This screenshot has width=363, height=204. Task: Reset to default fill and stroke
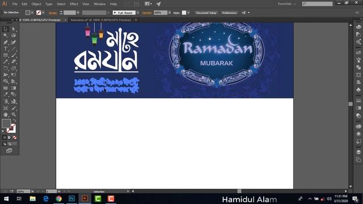pos(3,131)
